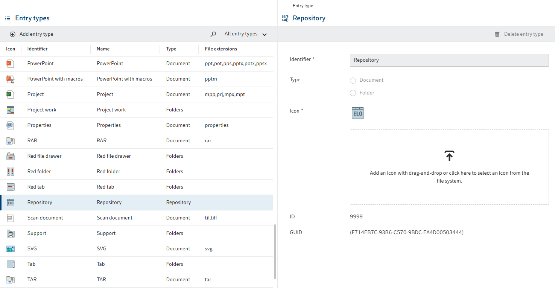Select the Red file drawer icon

point(10,156)
